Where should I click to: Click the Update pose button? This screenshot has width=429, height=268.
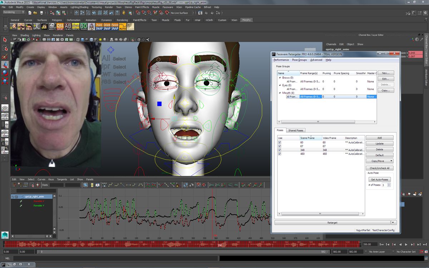(380, 144)
